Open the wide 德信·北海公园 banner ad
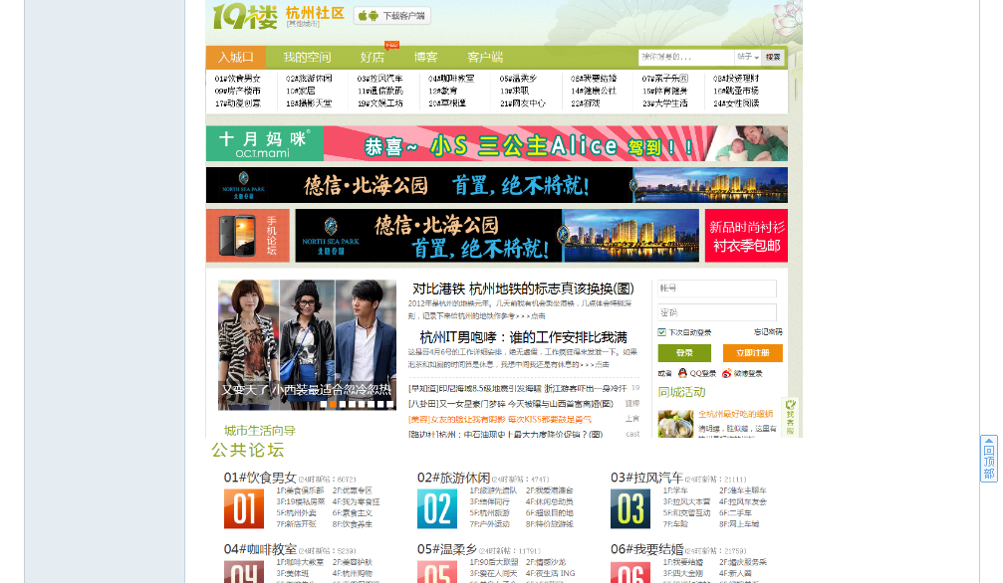 tap(497, 185)
